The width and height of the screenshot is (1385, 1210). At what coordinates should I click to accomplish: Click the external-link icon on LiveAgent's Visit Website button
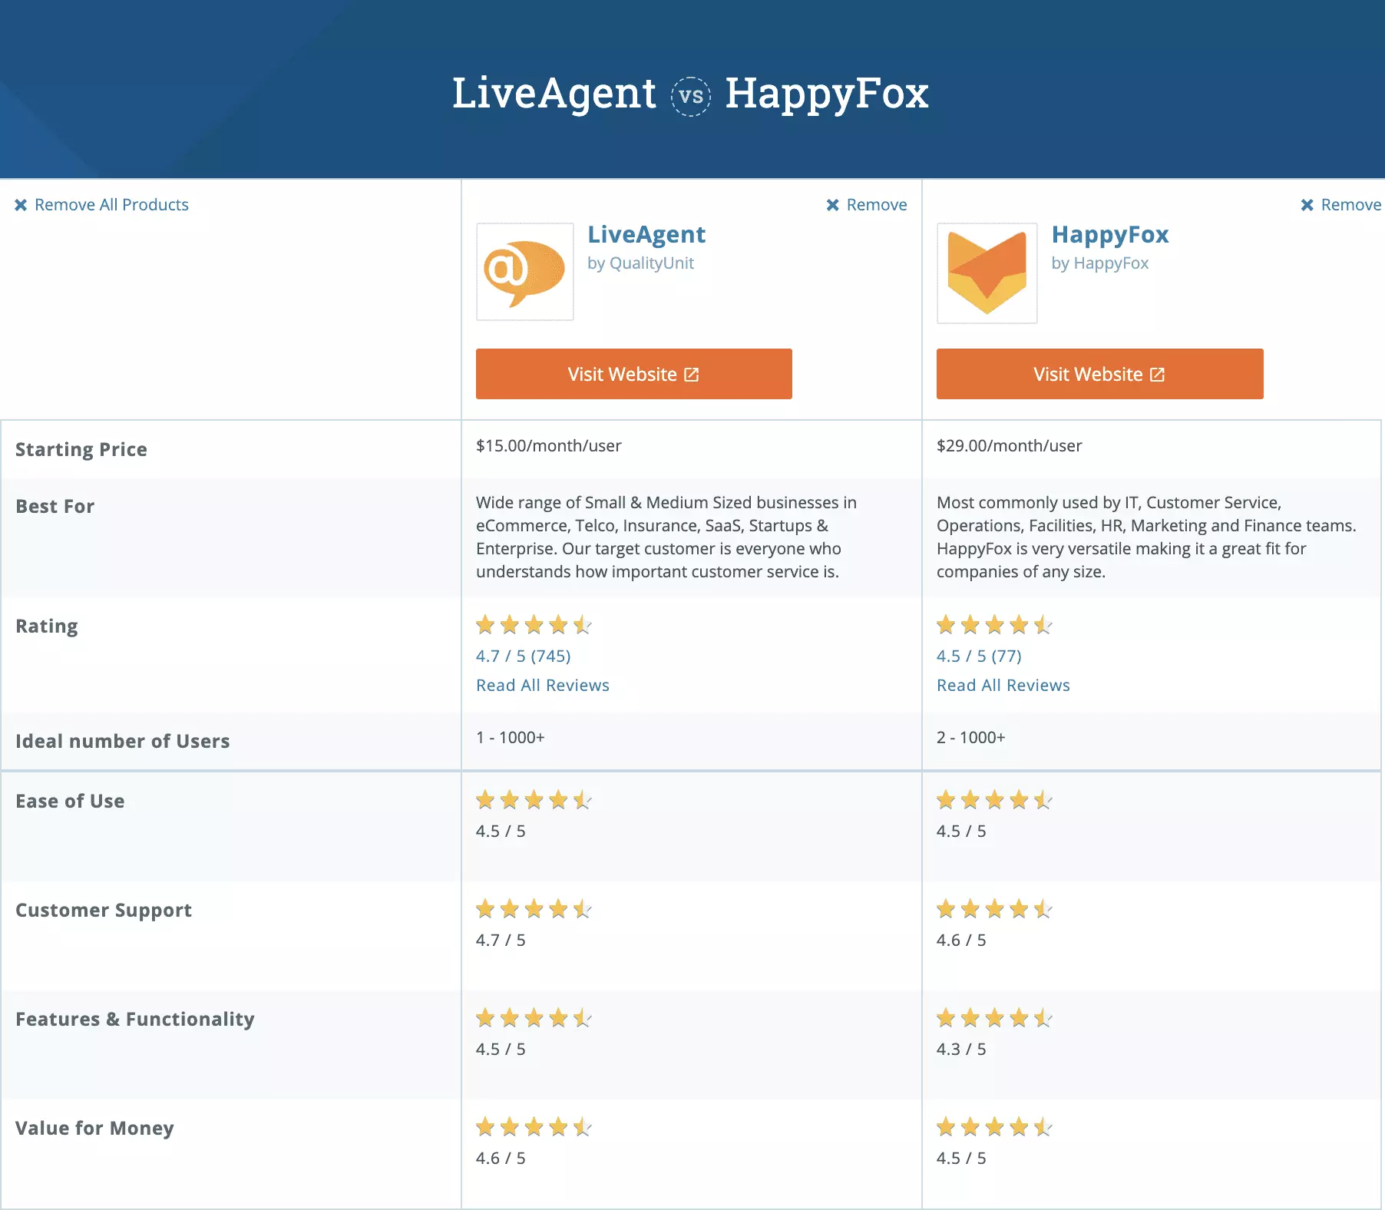pos(692,374)
